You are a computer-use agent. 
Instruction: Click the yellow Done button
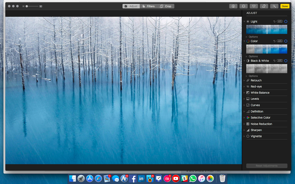[x=285, y=6]
